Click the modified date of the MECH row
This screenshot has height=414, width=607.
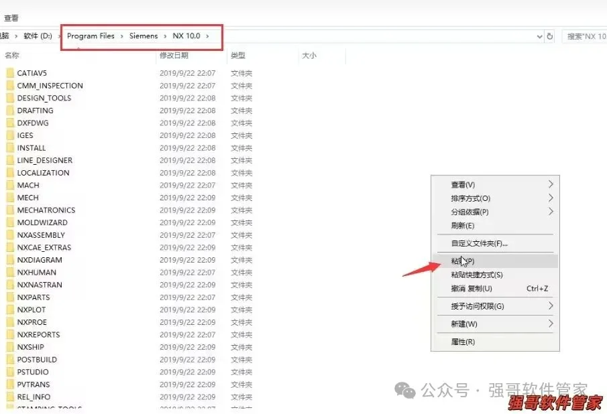tap(187, 198)
